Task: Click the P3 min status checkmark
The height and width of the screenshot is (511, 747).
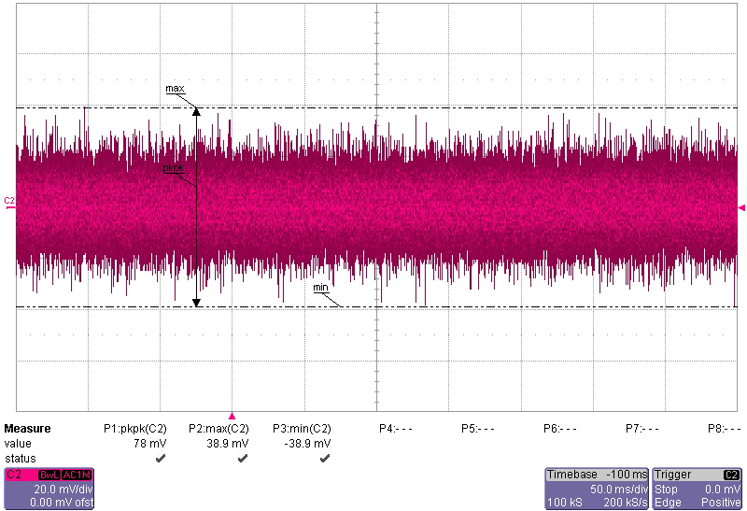Action: coord(325,459)
